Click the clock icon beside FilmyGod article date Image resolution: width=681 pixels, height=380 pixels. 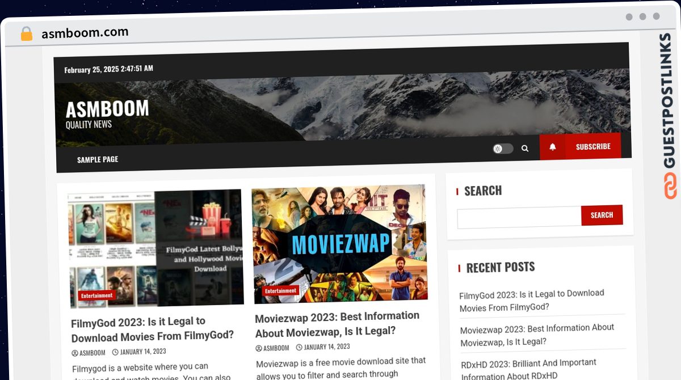tap(115, 352)
